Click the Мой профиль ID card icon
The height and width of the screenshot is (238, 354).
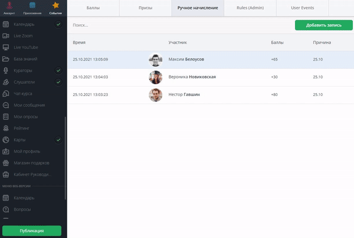click(x=6, y=151)
